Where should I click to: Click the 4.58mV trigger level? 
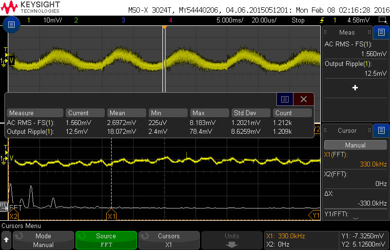point(358,20)
